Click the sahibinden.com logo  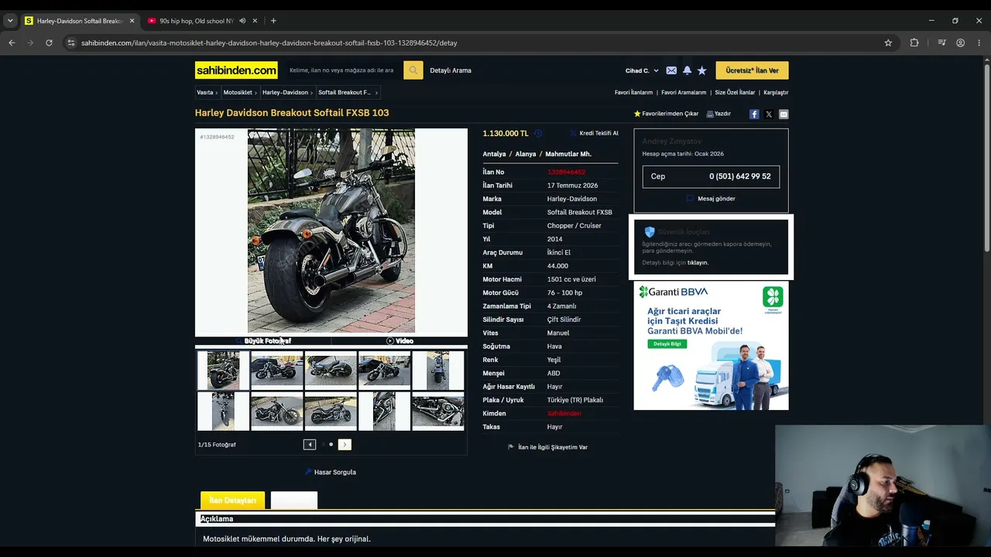(x=236, y=70)
